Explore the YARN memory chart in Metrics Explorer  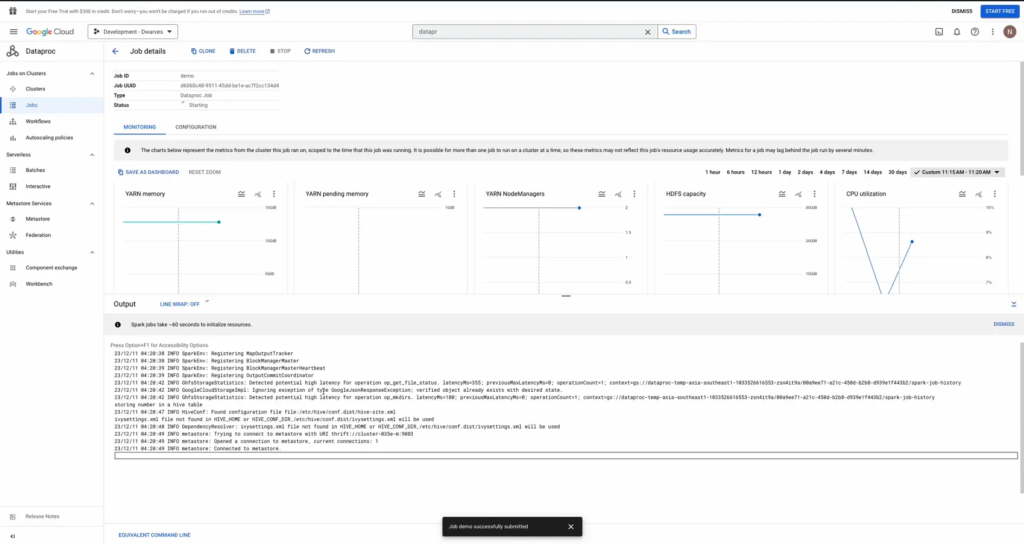pyautogui.click(x=258, y=194)
